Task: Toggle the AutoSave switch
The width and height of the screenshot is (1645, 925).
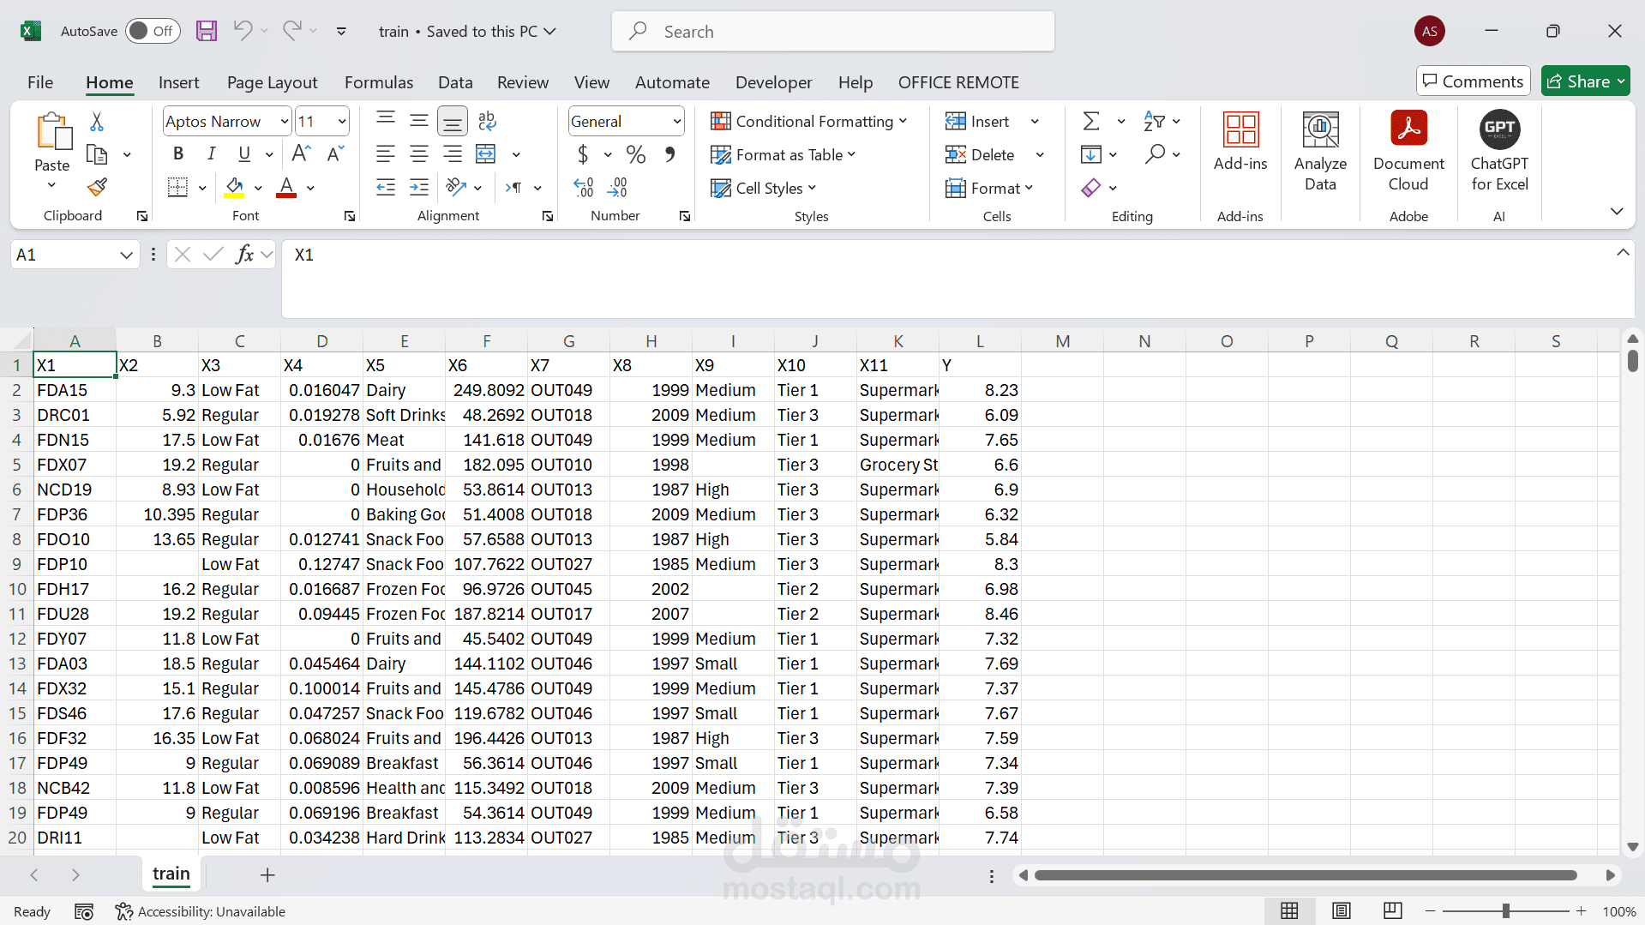Action: point(152,32)
